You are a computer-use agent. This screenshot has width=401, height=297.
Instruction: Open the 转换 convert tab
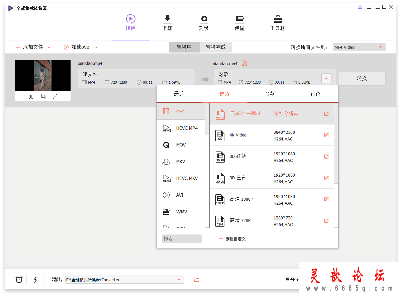click(x=130, y=22)
